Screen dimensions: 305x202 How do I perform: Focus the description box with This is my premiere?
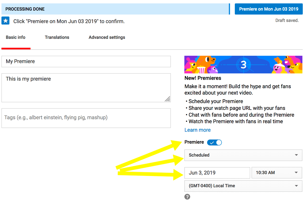pos(86,88)
